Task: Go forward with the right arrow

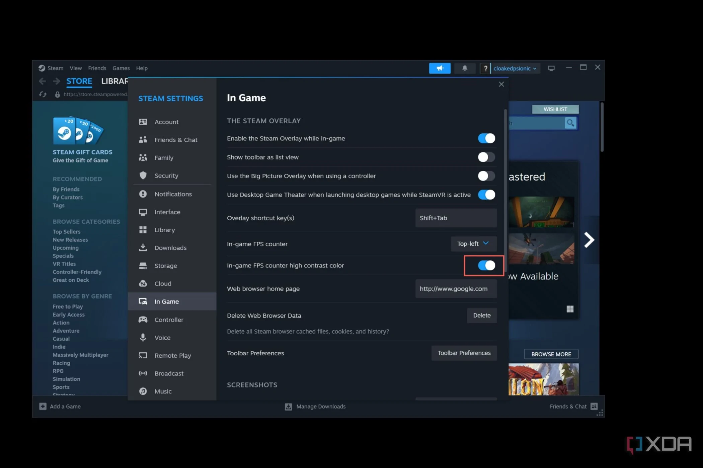Action: pyautogui.click(x=56, y=81)
